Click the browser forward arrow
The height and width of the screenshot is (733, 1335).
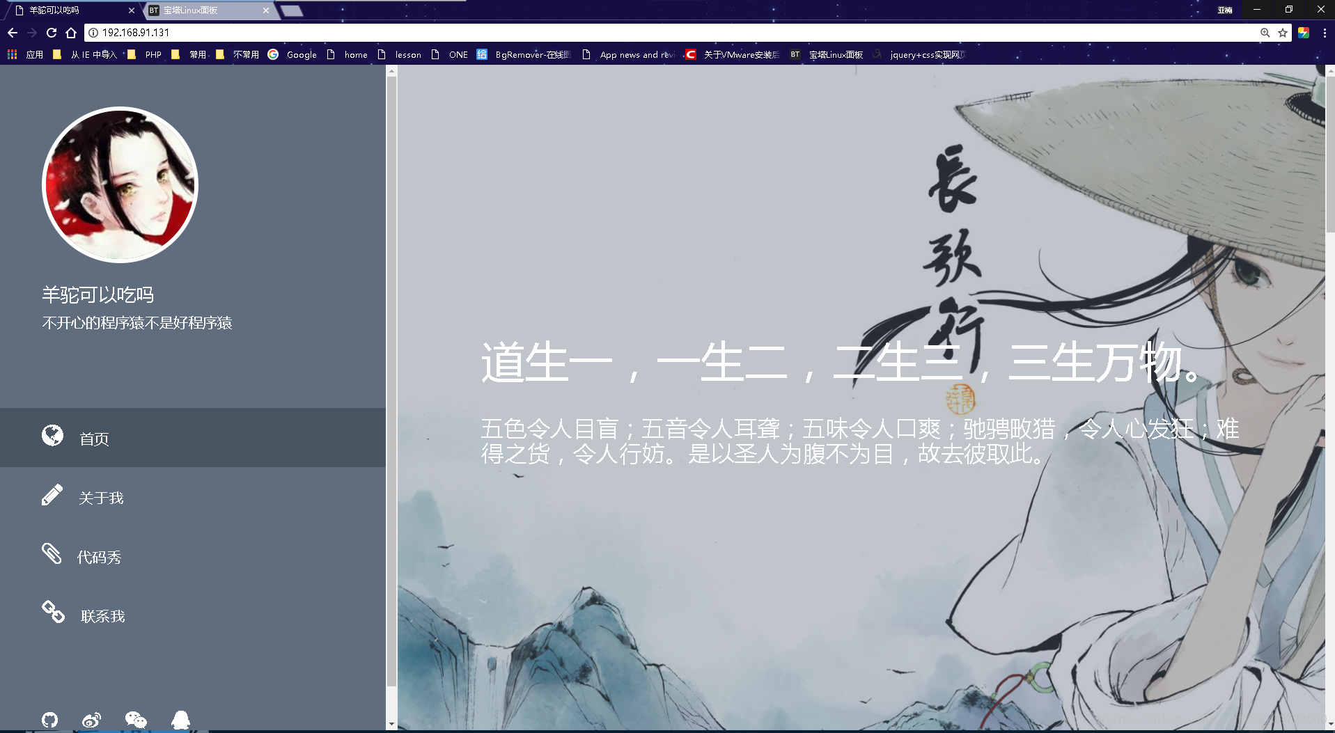pyautogui.click(x=32, y=33)
